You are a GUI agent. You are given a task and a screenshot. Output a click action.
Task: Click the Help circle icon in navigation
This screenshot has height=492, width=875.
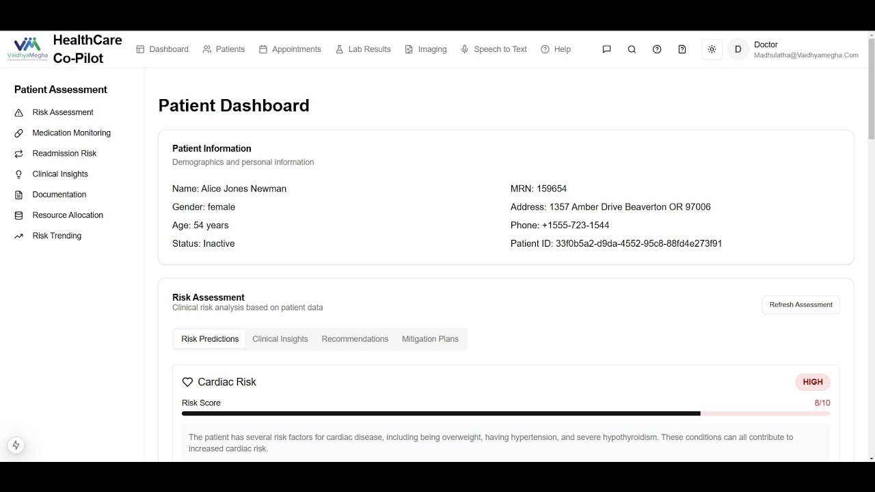[x=545, y=49]
